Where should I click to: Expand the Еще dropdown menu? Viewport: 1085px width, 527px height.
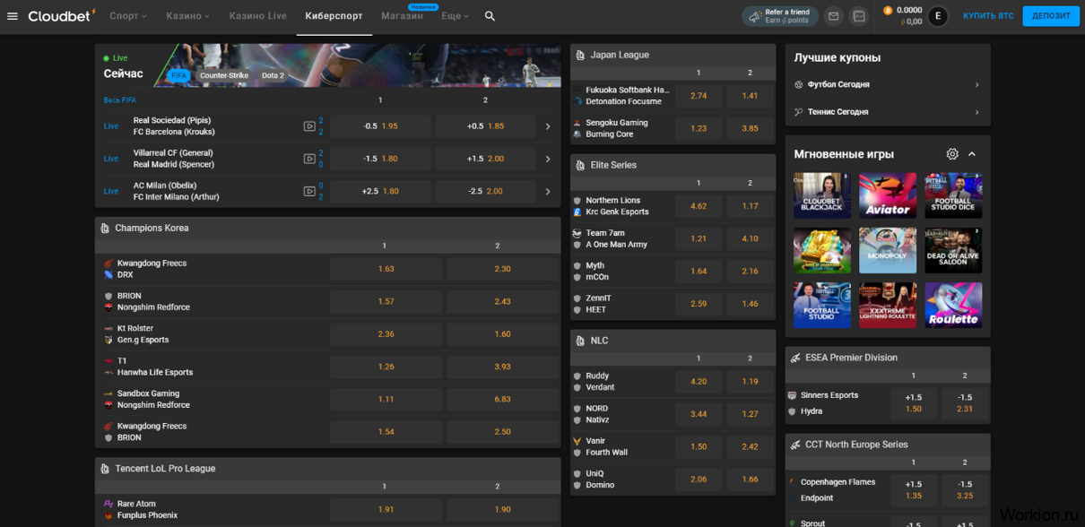(x=455, y=16)
